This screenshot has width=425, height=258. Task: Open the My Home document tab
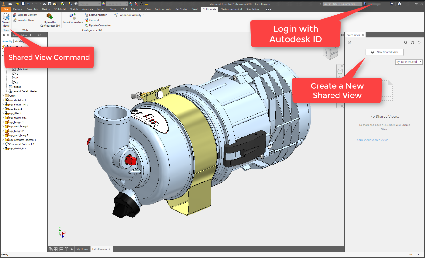82,249
